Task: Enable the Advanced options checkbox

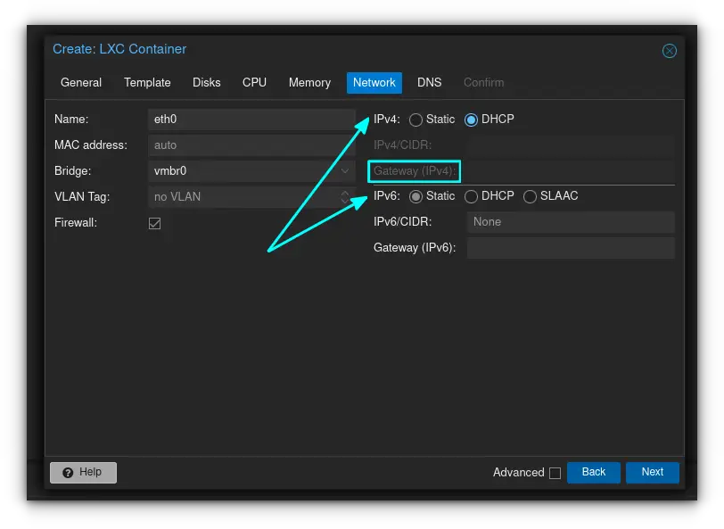Action: click(555, 473)
